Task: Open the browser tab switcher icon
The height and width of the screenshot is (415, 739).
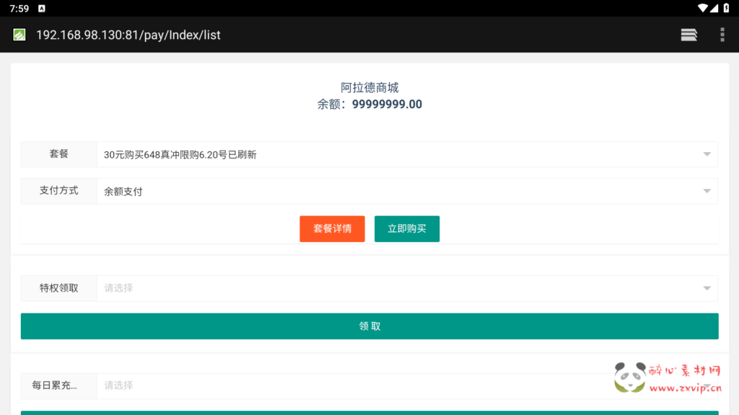Action: pyautogui.click(x=688, y=35)
